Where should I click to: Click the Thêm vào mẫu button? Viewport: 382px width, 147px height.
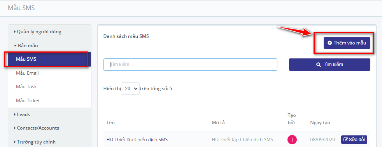coord(347,43)
